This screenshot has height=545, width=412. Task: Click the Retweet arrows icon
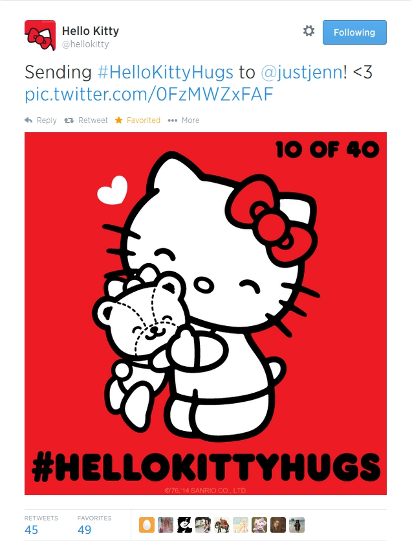tap(69, 121)
